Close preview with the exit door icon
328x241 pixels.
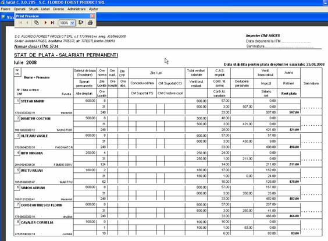click(x=81, y=23)
